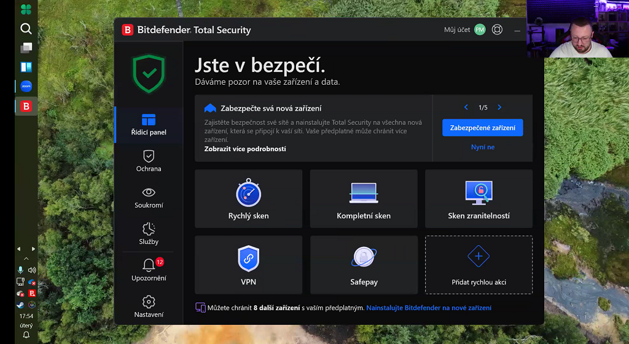The width and height of the screenshot is (629, 344).
Task: Open Nastavení settings in sidebar
Action: [149, 307]
